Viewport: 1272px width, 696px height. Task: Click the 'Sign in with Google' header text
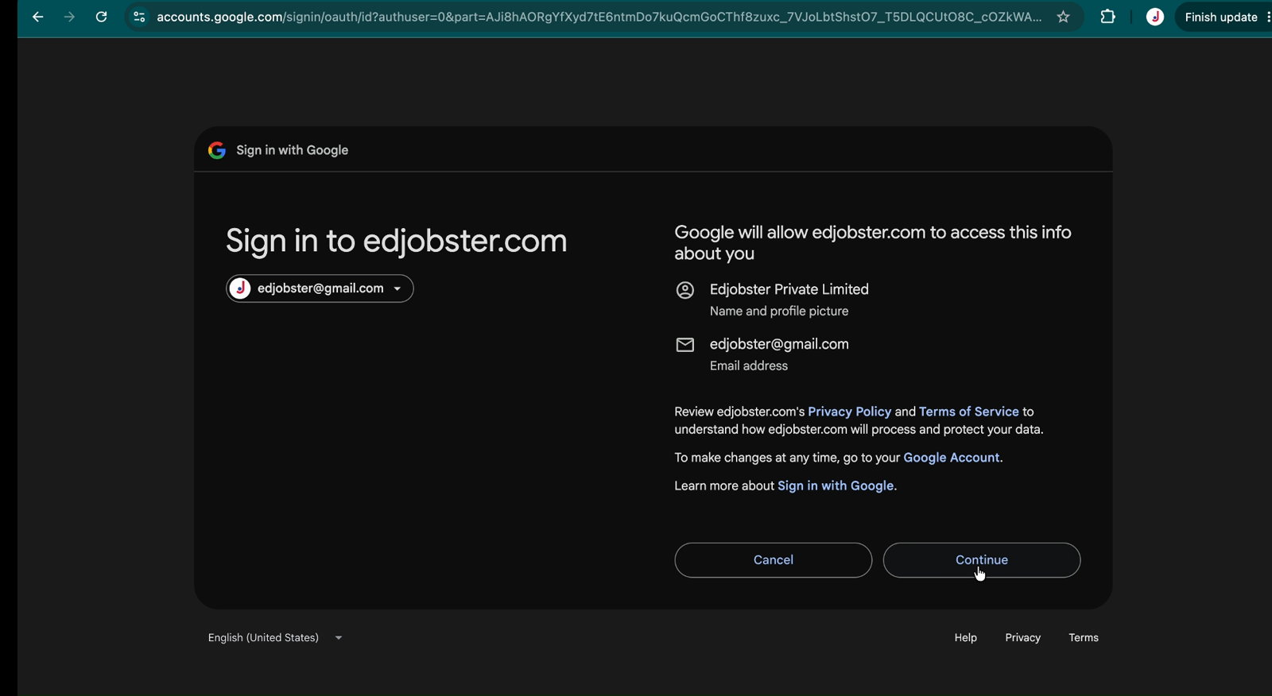(292, 150)
